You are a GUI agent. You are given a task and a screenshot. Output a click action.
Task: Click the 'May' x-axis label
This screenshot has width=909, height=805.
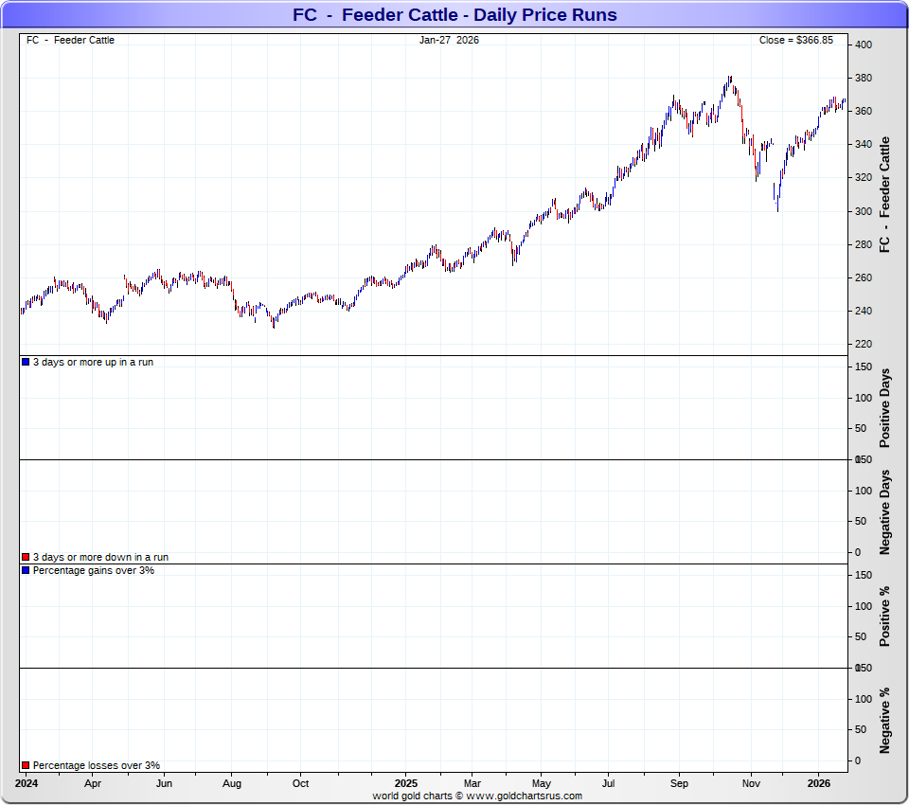542,783
